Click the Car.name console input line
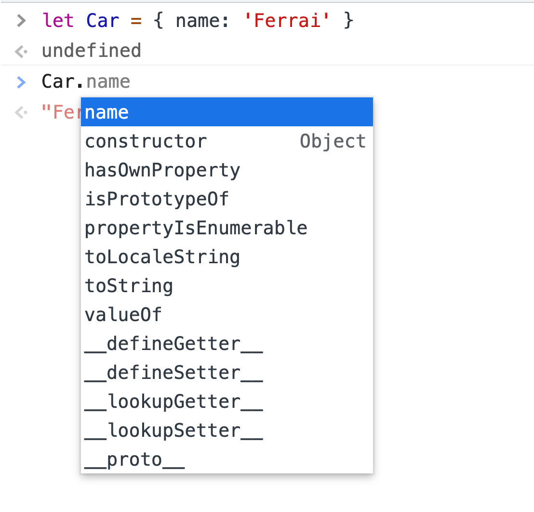This screenshot has width=534, height=512. [x=85, y=81]
